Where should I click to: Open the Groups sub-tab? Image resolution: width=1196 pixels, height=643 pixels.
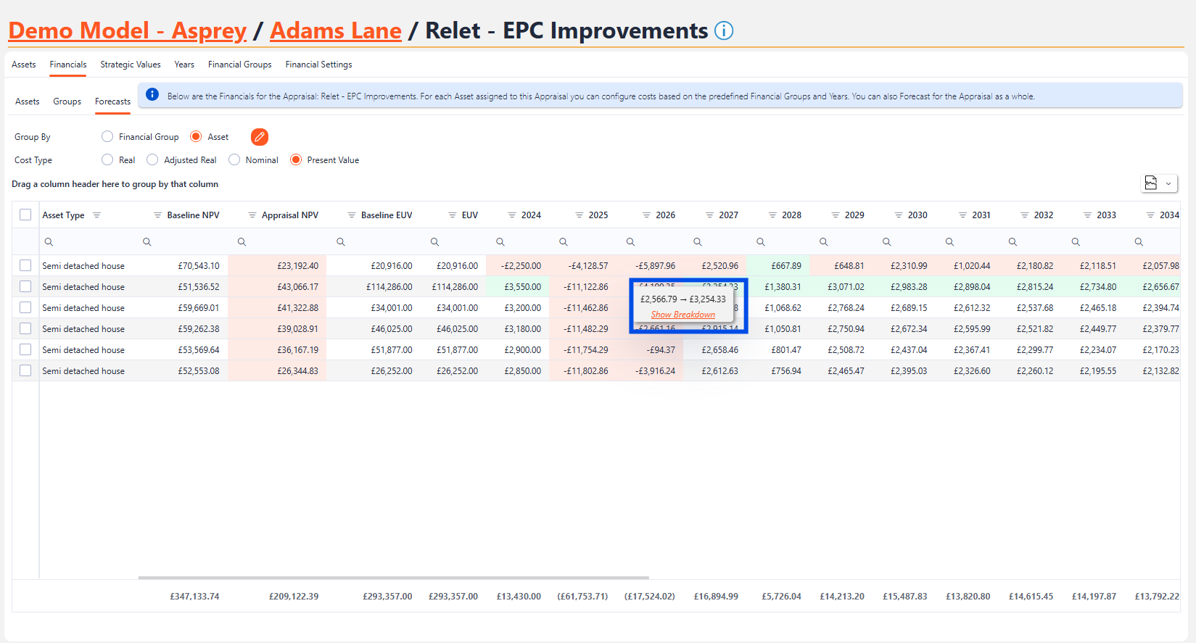pos(67,101)
